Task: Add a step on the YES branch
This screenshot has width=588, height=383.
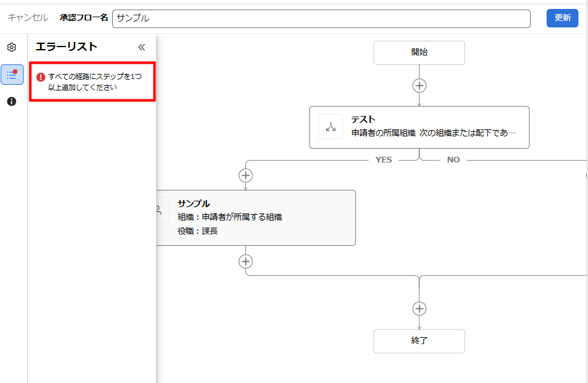Action: click(x=246, y=175)
